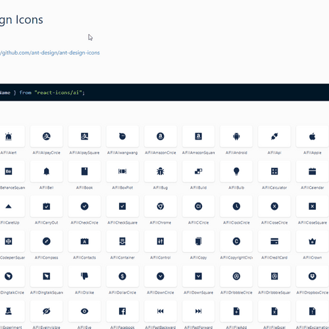Pick the AiFillContacts icon
Screen dimensions: 329x329
pos(84,241)
